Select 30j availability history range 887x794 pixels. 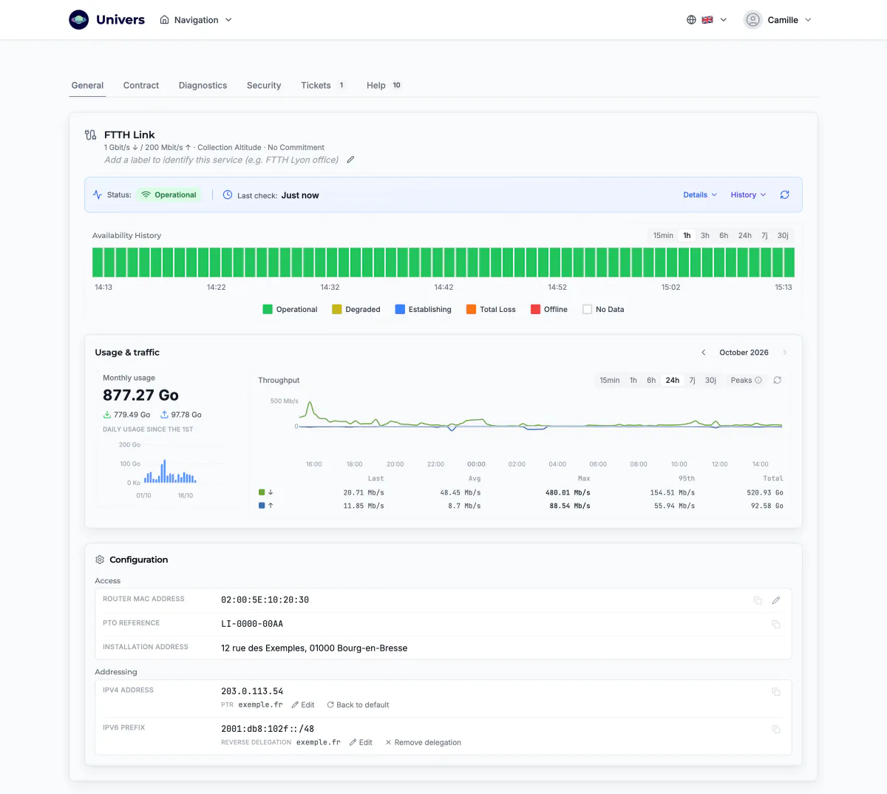[783, 236]
